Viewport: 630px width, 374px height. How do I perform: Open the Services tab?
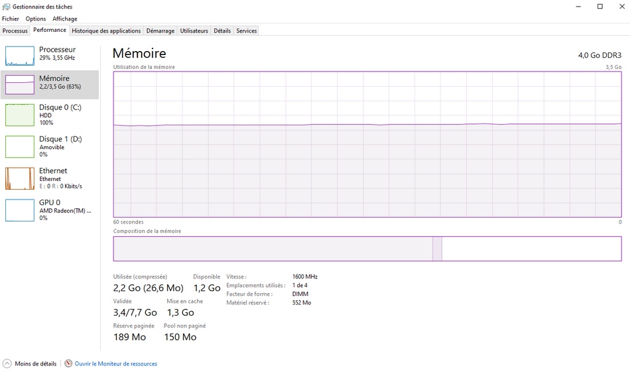click(x=247, y=31)
